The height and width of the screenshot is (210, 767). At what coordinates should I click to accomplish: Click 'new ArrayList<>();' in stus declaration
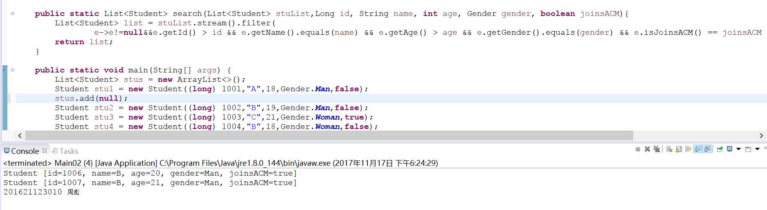[202, 79]
